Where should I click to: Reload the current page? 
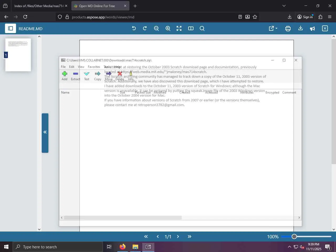(x=25, y=17)
